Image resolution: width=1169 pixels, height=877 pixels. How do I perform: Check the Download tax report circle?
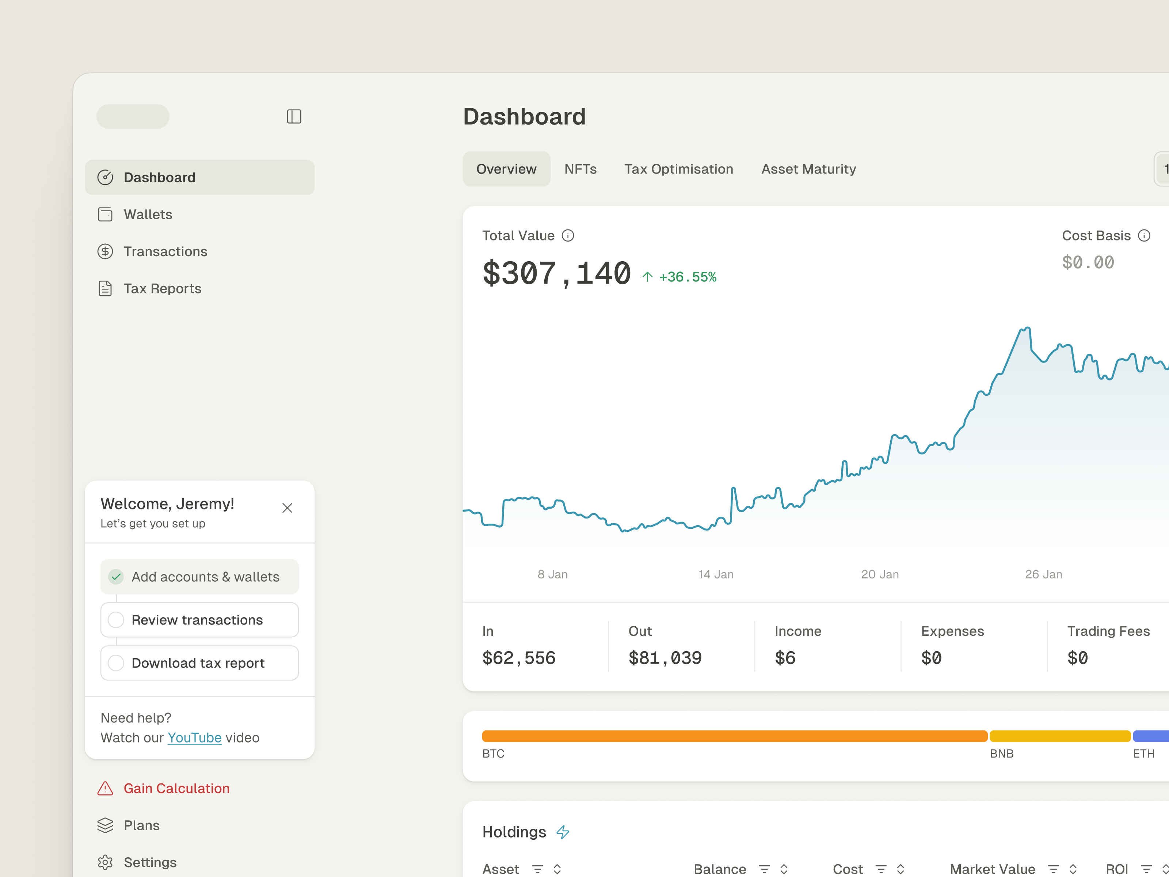point(116,663)
